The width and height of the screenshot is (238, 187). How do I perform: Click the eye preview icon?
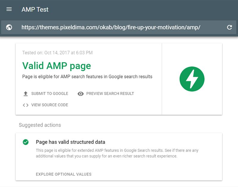[81, 94]
